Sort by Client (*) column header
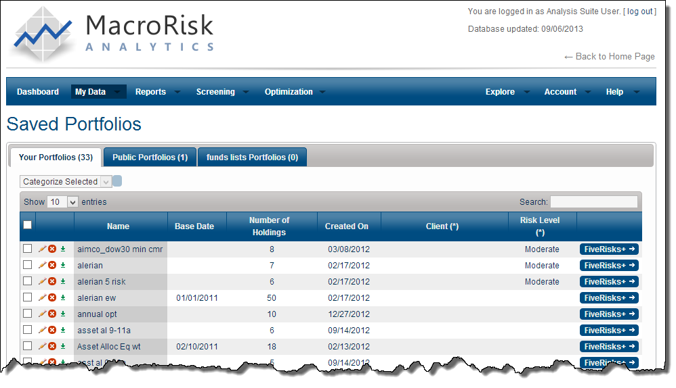This screenshot has height=388, width=676. click(444, 226)
